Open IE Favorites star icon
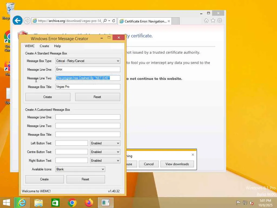Image resolution: width=277 pixels, height=208 pixels. pos(213,21)
